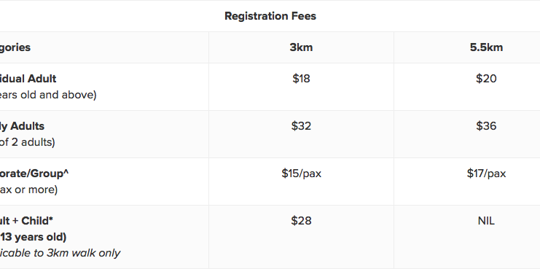Click the $28 adult plus child fee
Viewport: 540px width, 269px height.
click(x=301, y=220)
